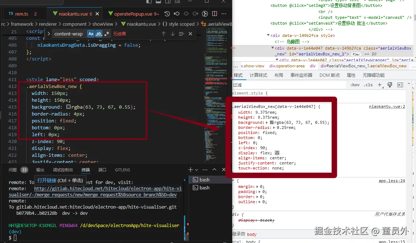416x243 pixels.
Task: Open GitLens file history clock icon
Action: tap(167, 14)
